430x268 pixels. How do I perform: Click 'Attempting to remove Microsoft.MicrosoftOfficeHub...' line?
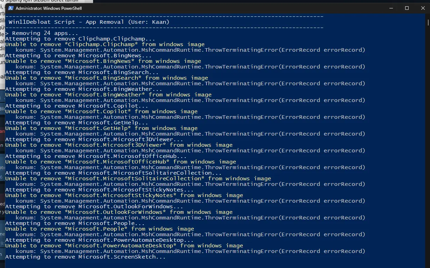click(x=96, y=156)
